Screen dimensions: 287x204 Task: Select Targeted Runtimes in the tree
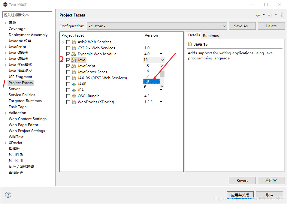pos(25,101)
